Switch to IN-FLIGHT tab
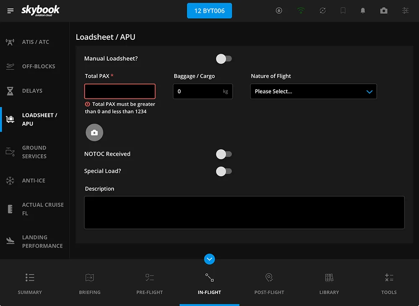 click(x=209, y=283)
